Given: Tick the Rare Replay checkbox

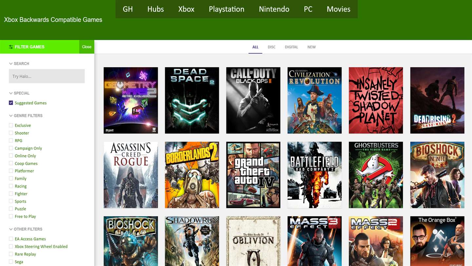Looking at the screenshot, I should (x=11, y=254).
